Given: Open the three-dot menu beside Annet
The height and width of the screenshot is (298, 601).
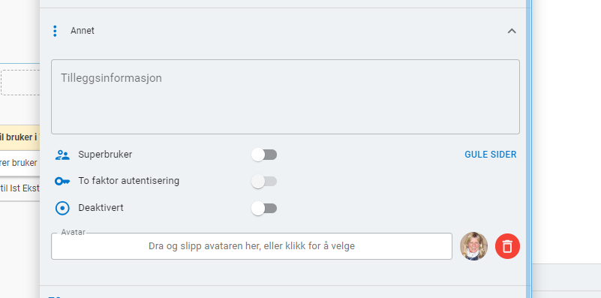Looking at the screenshot, I should (55, 31).
